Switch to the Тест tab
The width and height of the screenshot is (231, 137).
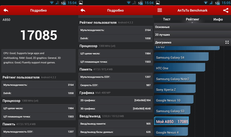click(x=167, y=19)
